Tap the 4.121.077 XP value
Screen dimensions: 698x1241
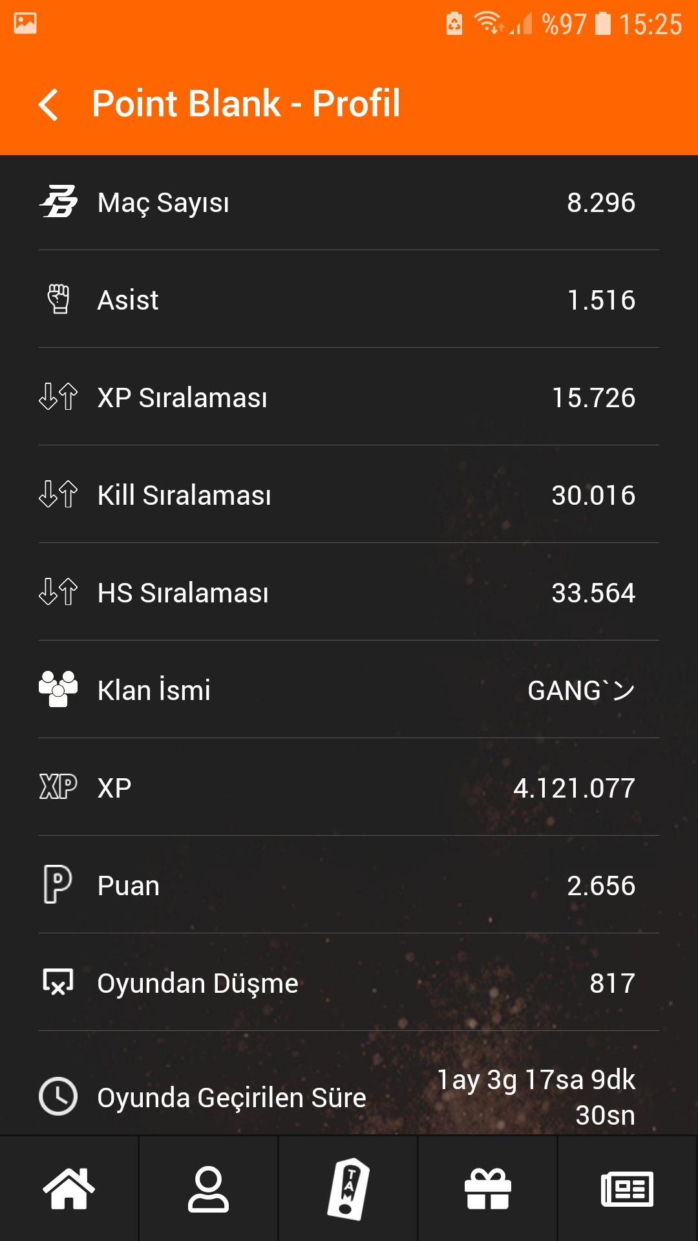[574, 788]
